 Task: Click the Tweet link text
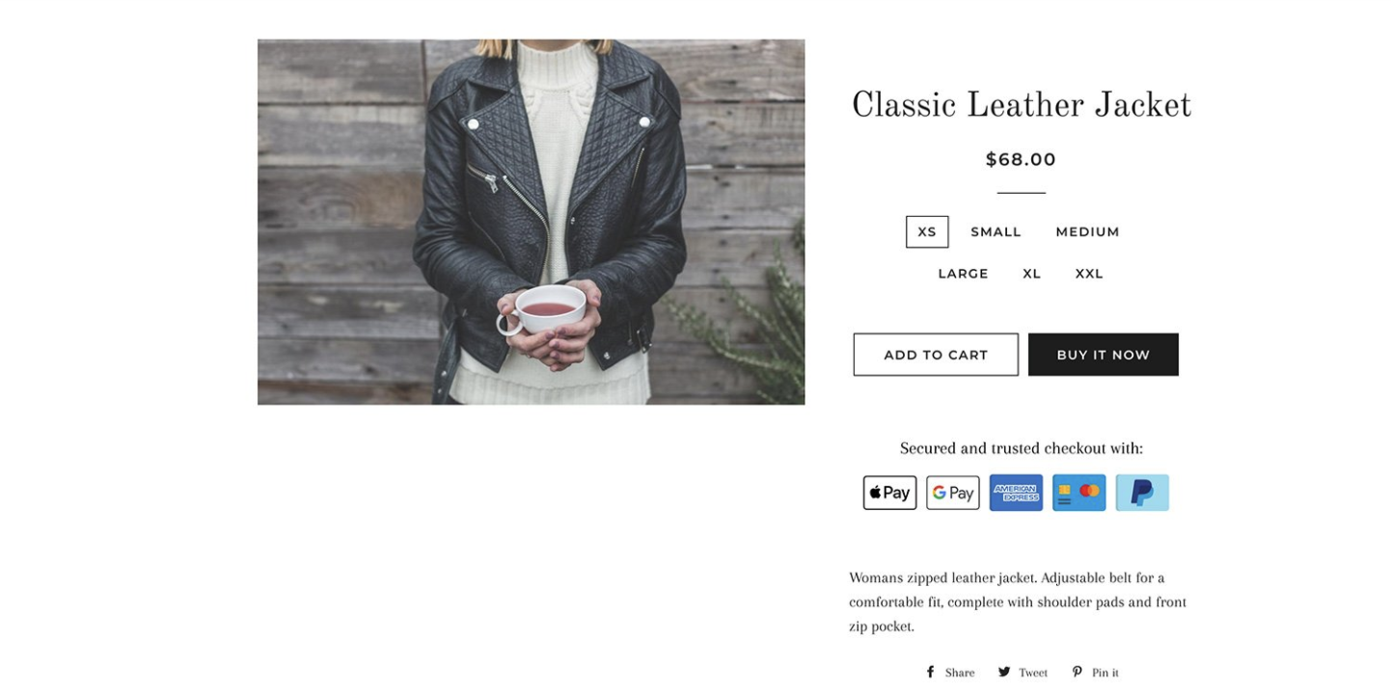coord(1033,673)
